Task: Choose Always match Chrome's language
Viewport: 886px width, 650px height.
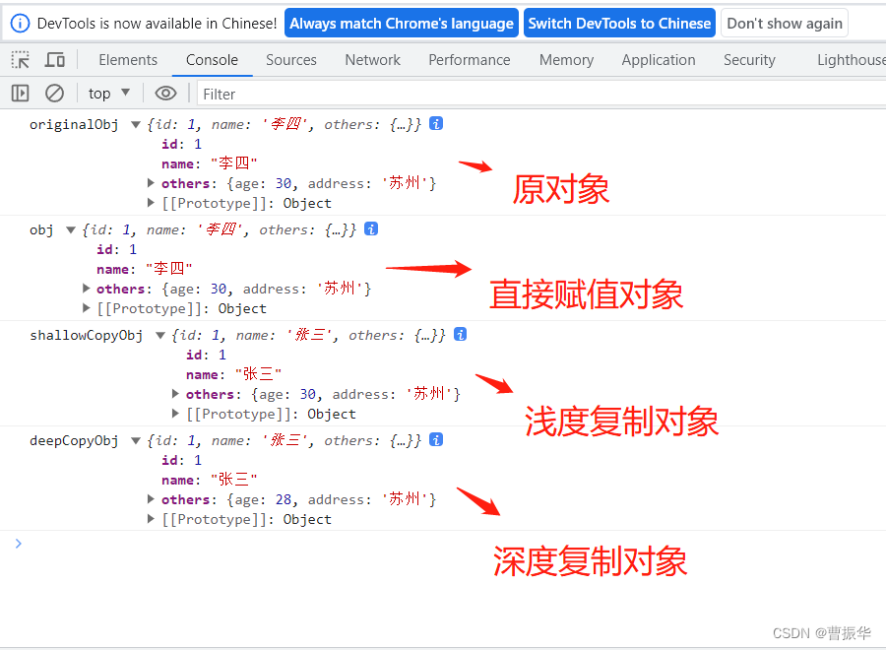Action: pos(402,22)
